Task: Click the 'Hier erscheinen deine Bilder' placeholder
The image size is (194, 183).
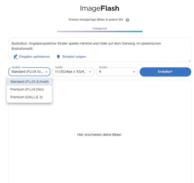Action: coord(99,135)
